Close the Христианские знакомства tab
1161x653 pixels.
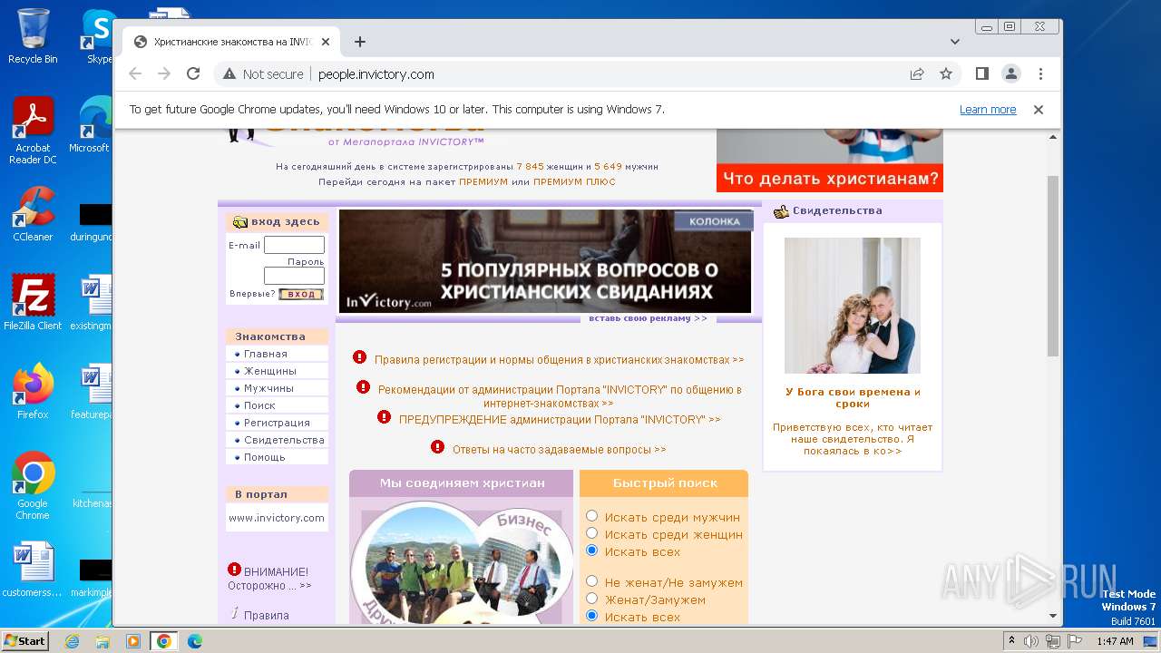[x=326, y=42]
